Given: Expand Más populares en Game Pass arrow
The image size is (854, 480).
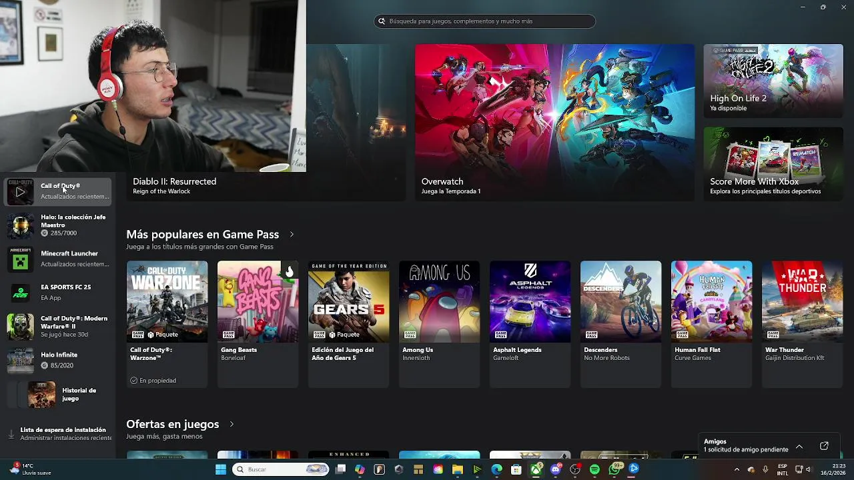Looking at the screenshot, I should (292, 235).
